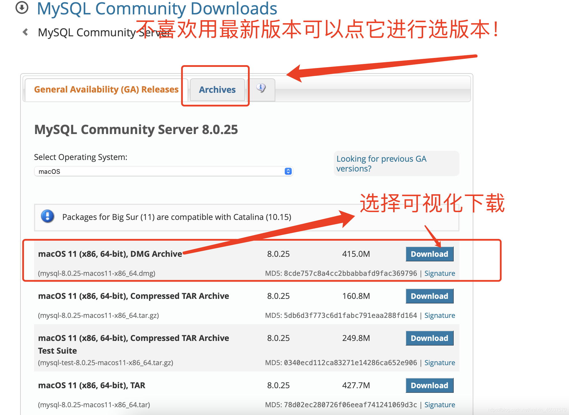Download the 427.7M TAR package
Image resolution: width=569 pixels, height=415 pixels.
click(x=429, y=385)
